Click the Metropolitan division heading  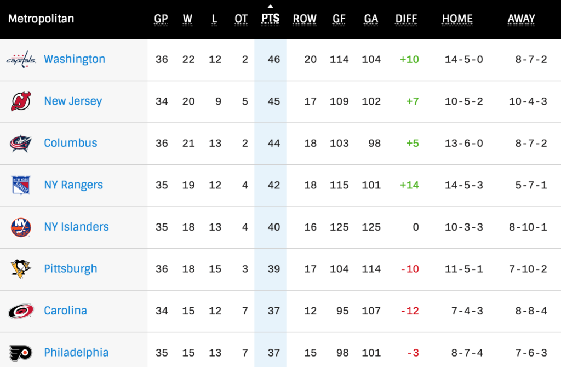(x=41, y=19)
